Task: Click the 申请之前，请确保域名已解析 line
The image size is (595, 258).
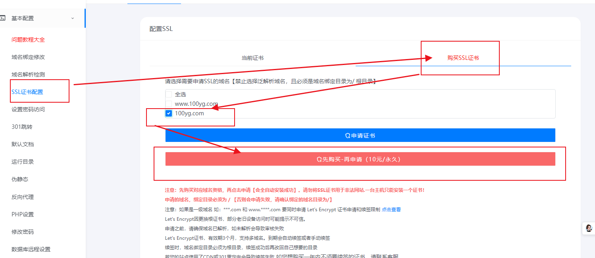Action: coord(225,229)
